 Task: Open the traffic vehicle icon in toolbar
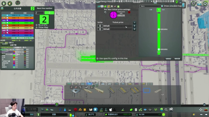click(x=171, y=110)
